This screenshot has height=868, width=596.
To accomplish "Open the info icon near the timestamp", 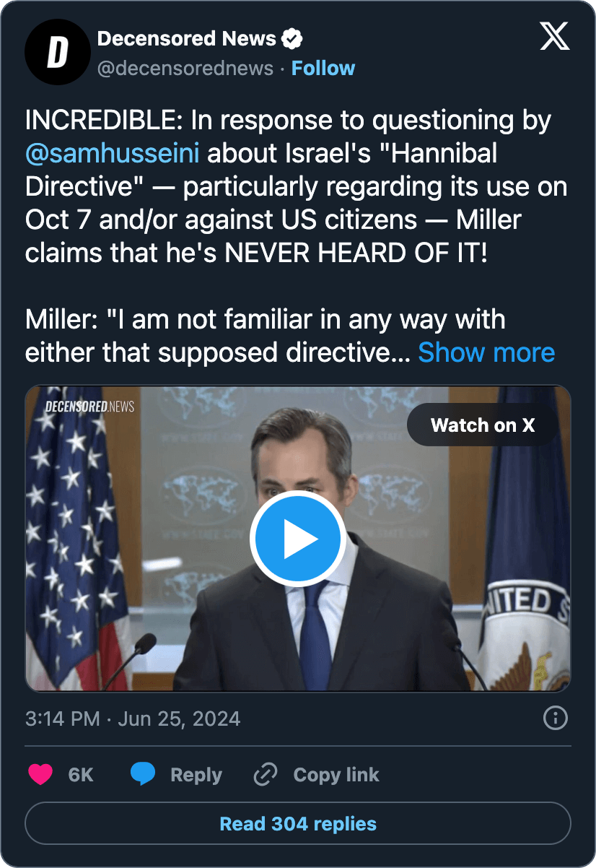I will point(554,719).
